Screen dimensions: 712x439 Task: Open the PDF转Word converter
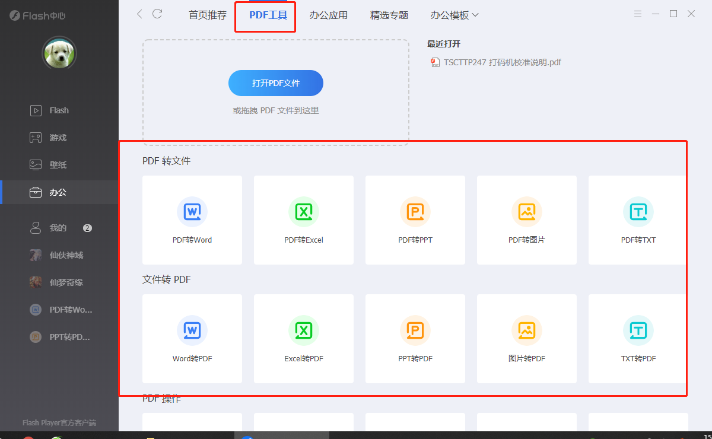[x=192, y=220]
